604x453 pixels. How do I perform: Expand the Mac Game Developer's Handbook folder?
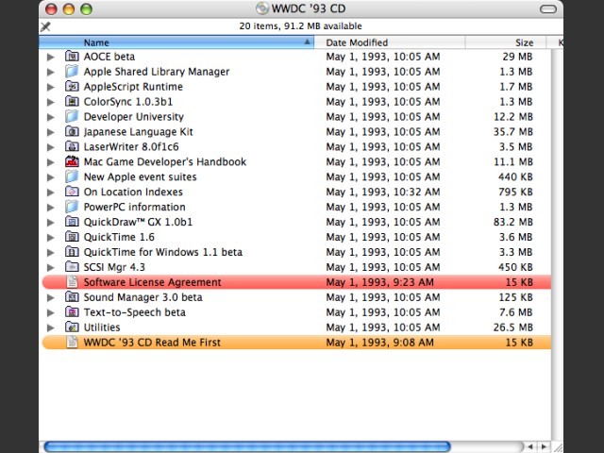click(50, 162)
